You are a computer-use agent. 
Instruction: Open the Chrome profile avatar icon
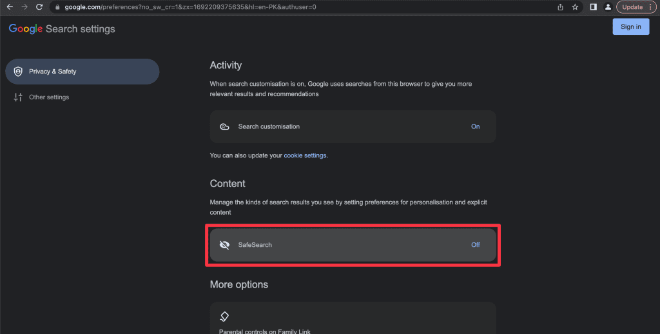(608, 6)
